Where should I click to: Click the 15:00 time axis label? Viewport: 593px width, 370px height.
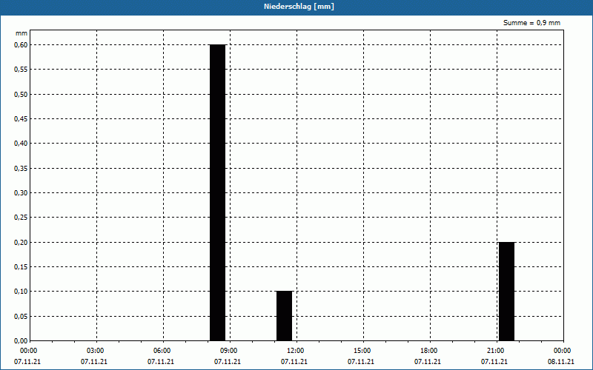362,351
